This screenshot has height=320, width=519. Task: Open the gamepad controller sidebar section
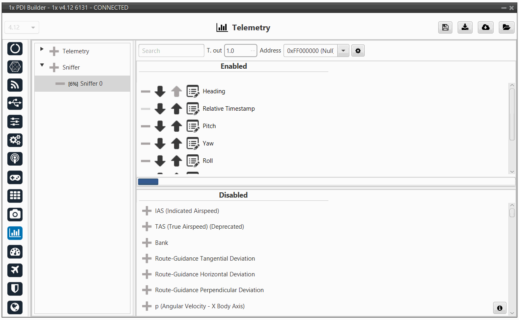click(x=15, y=177)
